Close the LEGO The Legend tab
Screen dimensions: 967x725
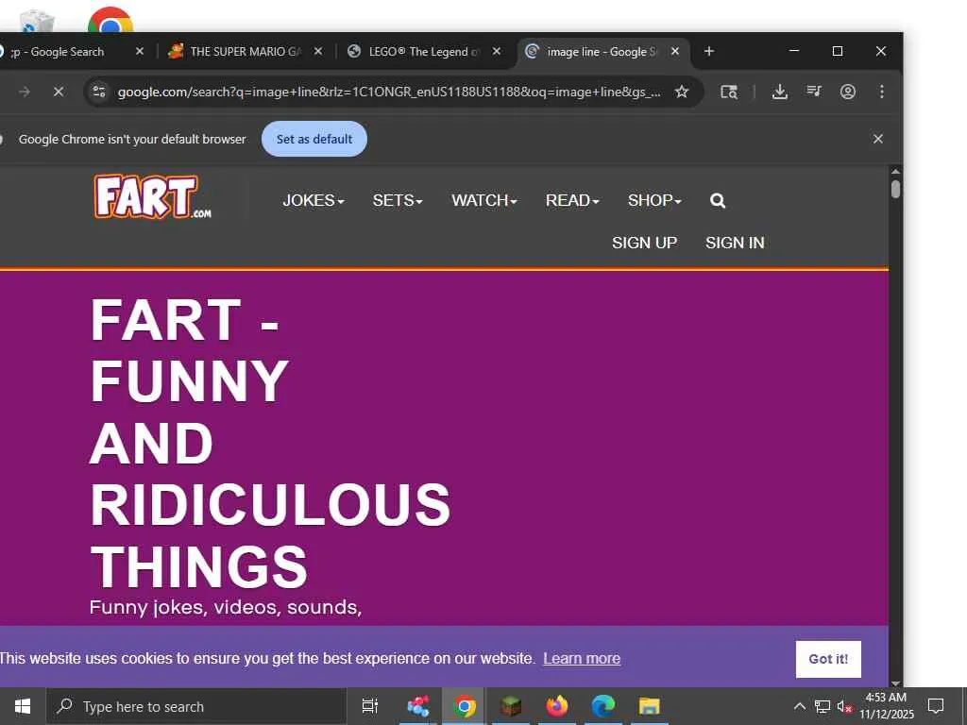click(496, 51)
